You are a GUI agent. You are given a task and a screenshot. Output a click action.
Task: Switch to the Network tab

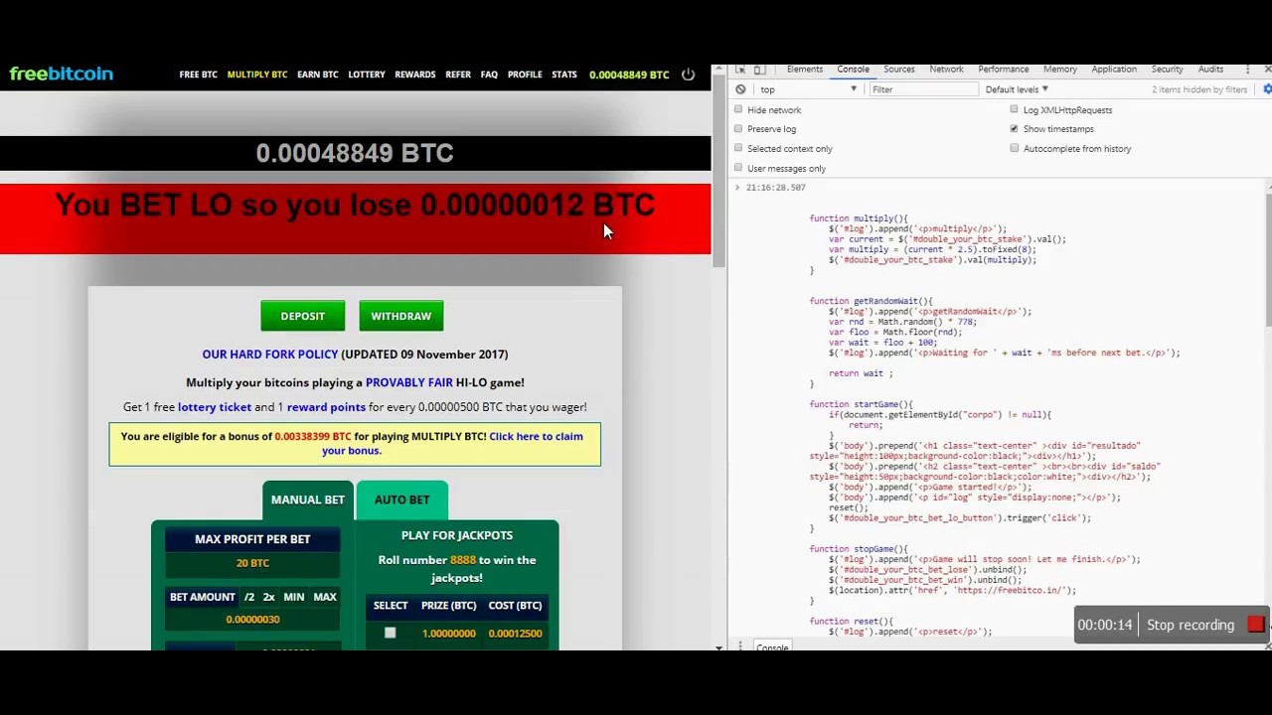946,70
